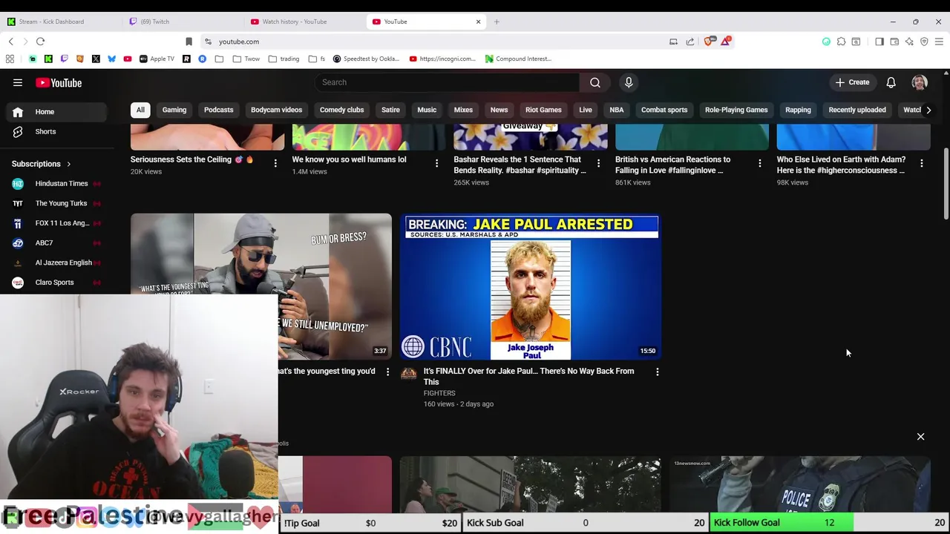Select the Combat sports chip
The image size is (950, 534).
(664, 110)
